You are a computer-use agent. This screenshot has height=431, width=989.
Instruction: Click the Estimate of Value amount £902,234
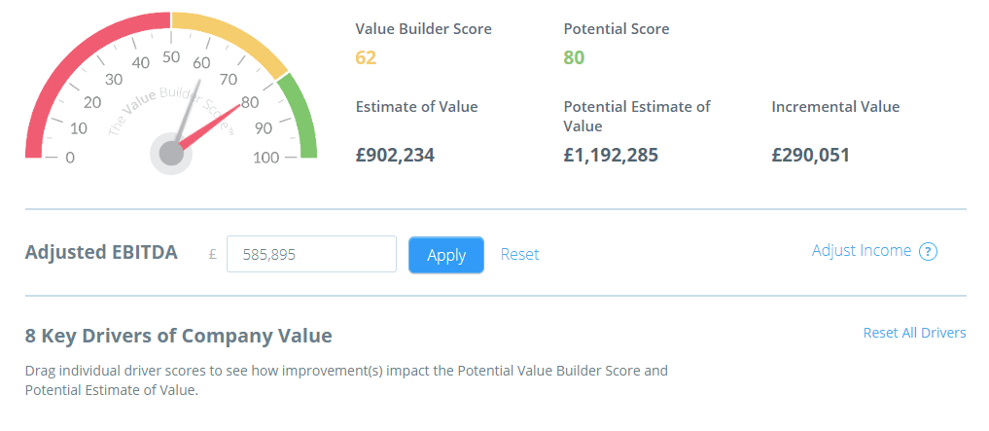click(x=395, y=155)
